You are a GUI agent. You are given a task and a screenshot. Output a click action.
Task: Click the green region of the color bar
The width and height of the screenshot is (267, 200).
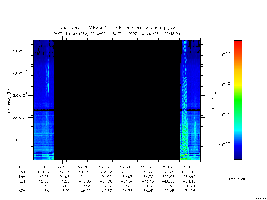point(238,100)
